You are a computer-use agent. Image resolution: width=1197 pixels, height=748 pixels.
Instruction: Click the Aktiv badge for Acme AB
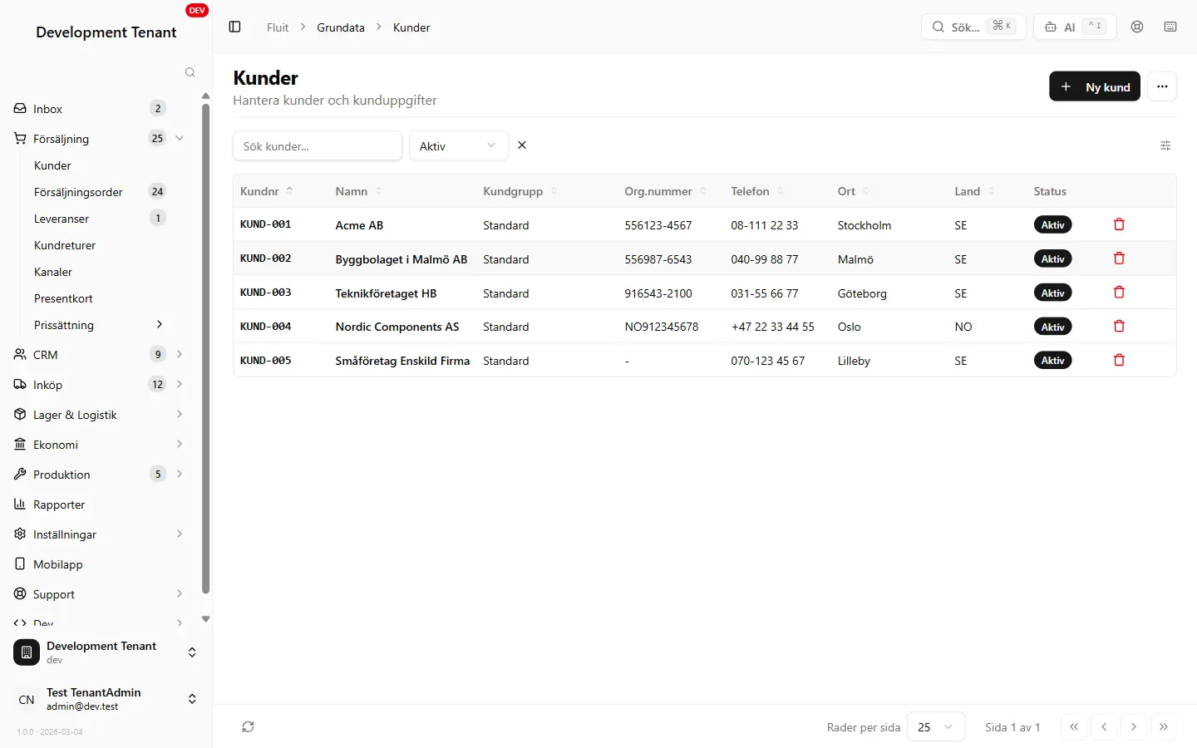(x=1052, y=224)
